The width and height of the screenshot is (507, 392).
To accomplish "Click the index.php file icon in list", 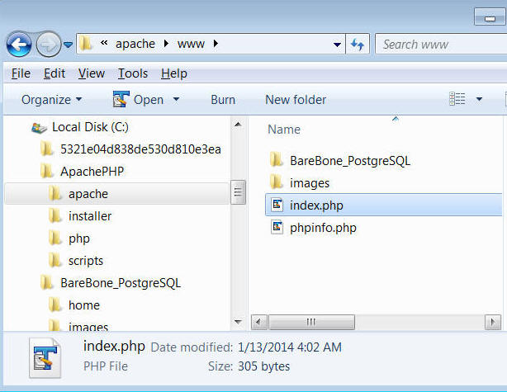I will point(277,204).
